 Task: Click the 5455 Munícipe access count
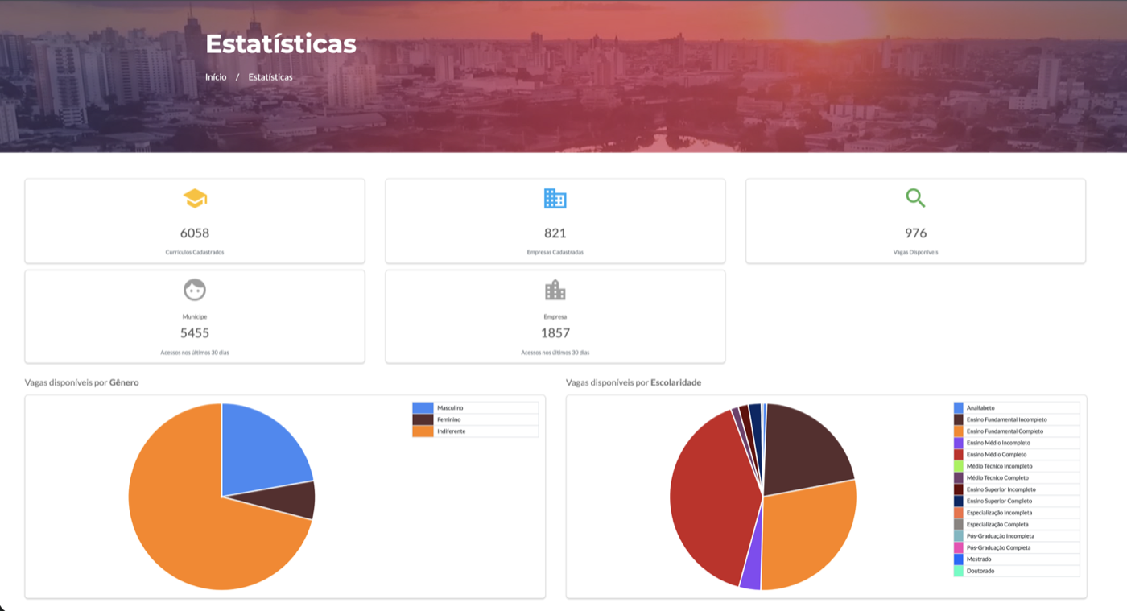[x=195, y=333]
